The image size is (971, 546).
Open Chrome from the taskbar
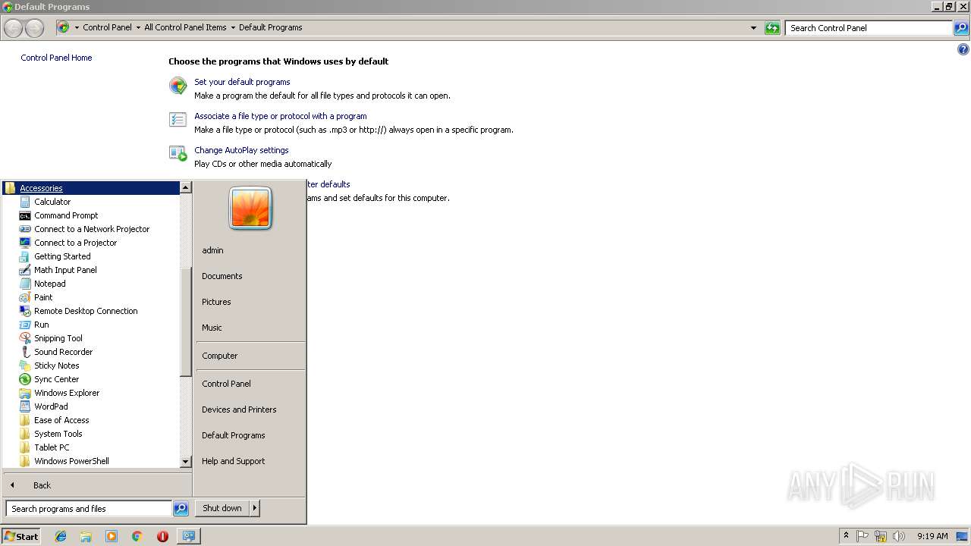pyautogui.click(x=137, y=536)
